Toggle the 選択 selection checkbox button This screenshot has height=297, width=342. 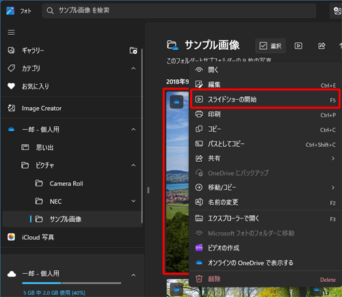point(270,46)
